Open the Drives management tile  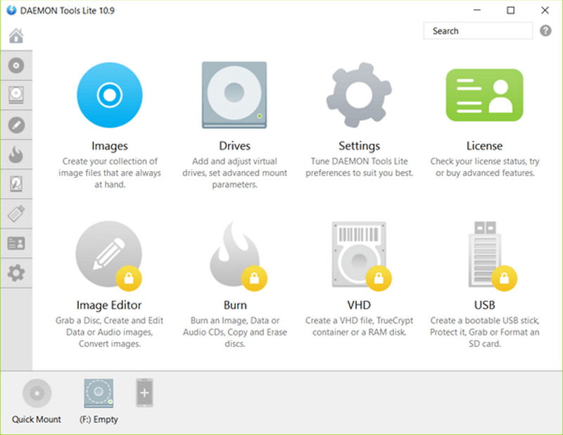point(234,94)
